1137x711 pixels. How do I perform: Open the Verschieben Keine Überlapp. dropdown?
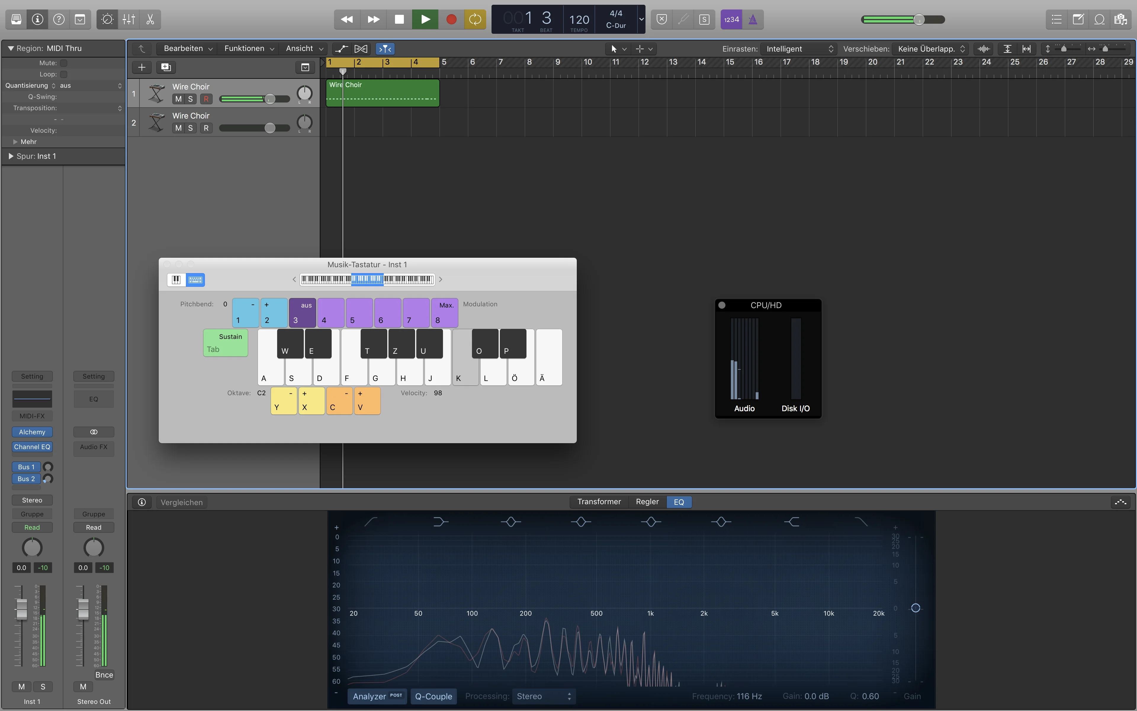click(x=930, y=49)
